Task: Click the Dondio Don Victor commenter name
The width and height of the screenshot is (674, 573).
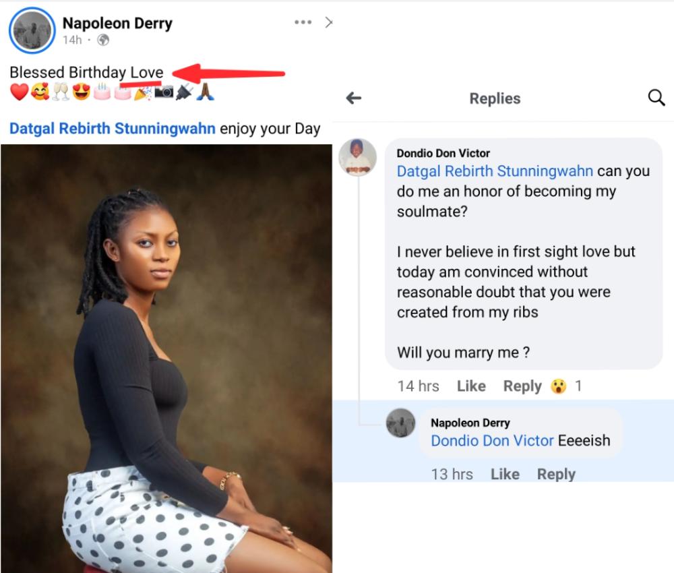Action: 443,153
